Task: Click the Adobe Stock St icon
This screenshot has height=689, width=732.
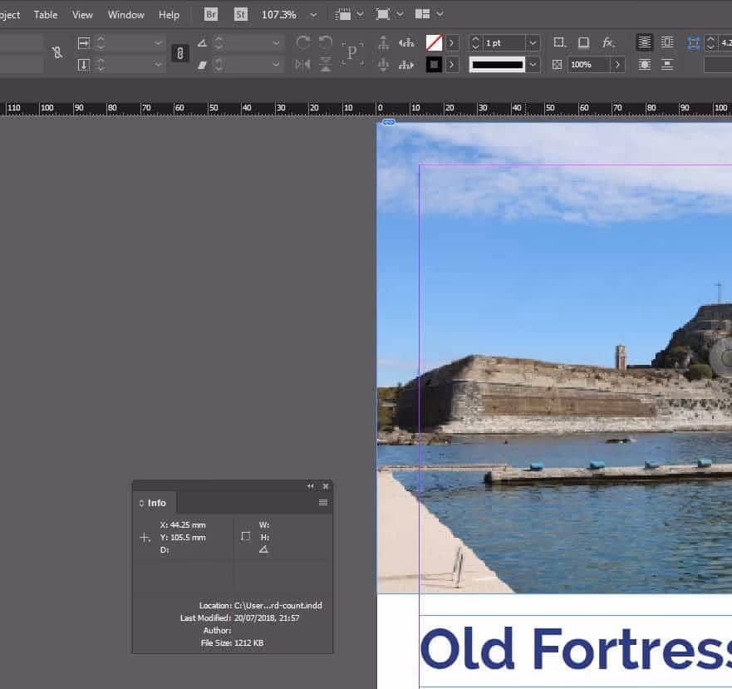Action: click(241, 15)
